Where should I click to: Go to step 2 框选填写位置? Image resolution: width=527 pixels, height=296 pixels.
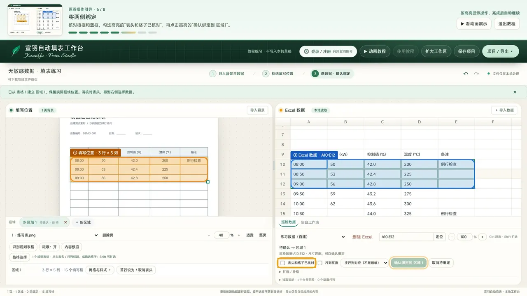pyautogui.click(x=278, y=74)
